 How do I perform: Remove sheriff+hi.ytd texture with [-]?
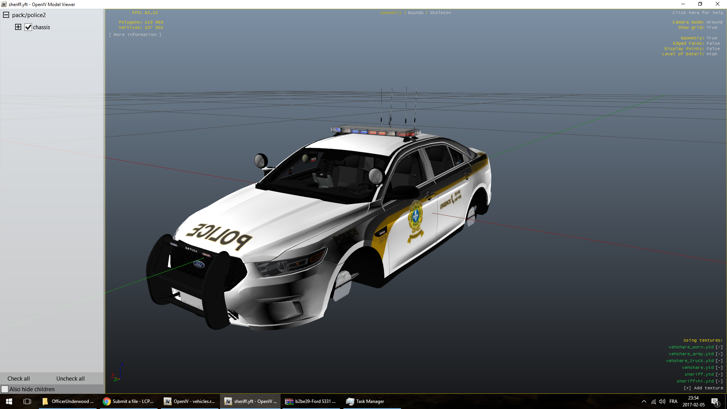(719, 381)
